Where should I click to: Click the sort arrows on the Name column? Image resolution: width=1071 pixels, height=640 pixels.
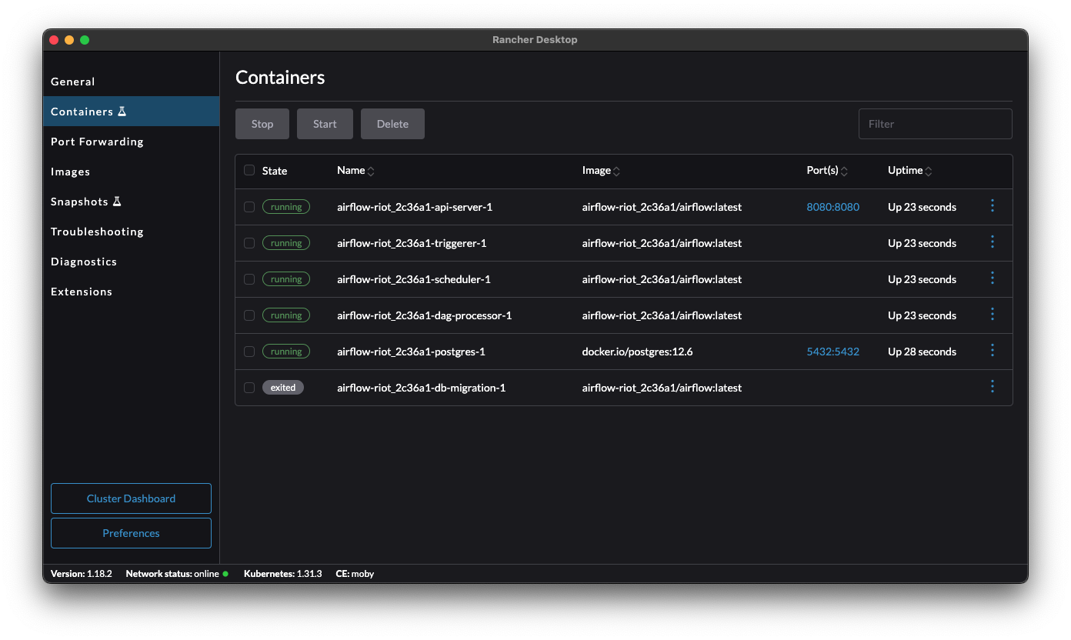pyautogui.click(x=373, y=170)
